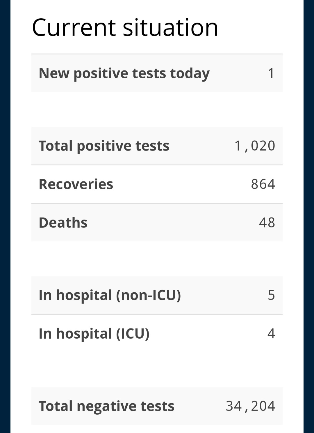Select the 'In hospital (ICU)' row label
The width and height of the screenshot is (314, 433).
(94, 334)
